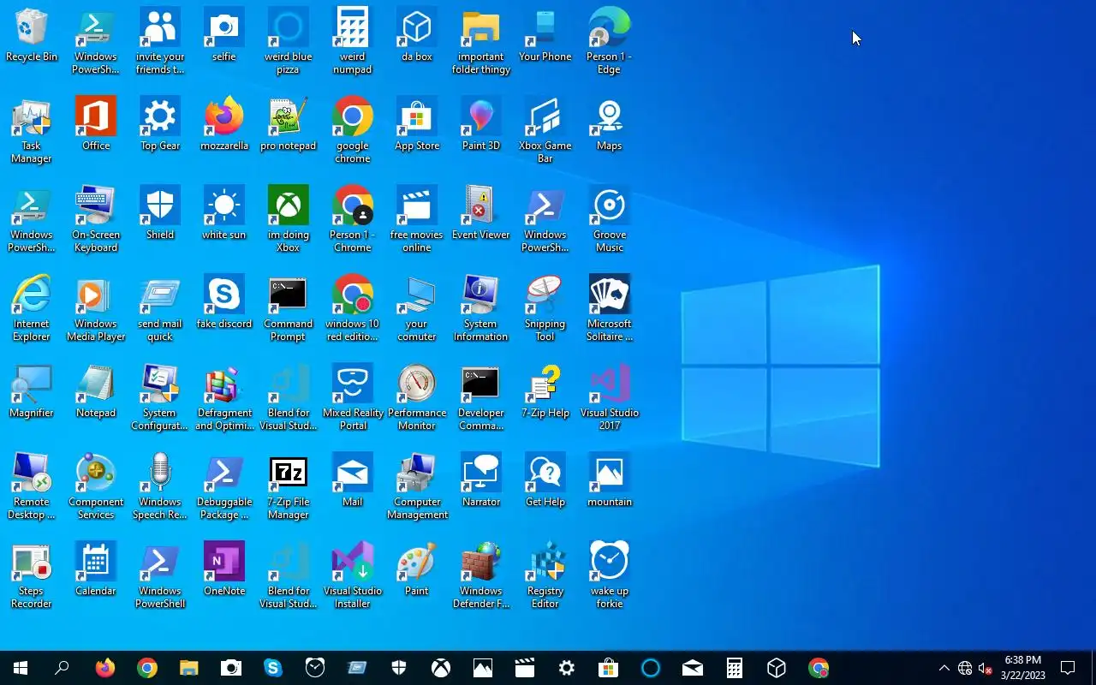
Task: Open the 'weird numpad' calculator shortcut on desktop
Action: [353, 41]
